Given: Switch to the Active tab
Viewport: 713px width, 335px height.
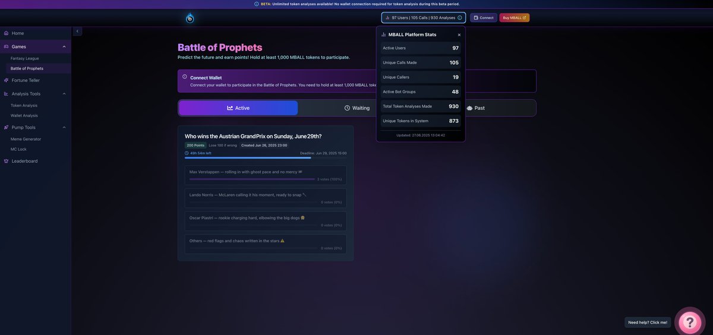Looking at the screenshot, I should click(238, 108).
